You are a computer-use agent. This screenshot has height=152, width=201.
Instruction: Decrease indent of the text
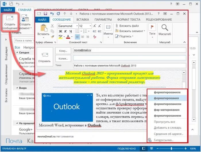[94, 31]
